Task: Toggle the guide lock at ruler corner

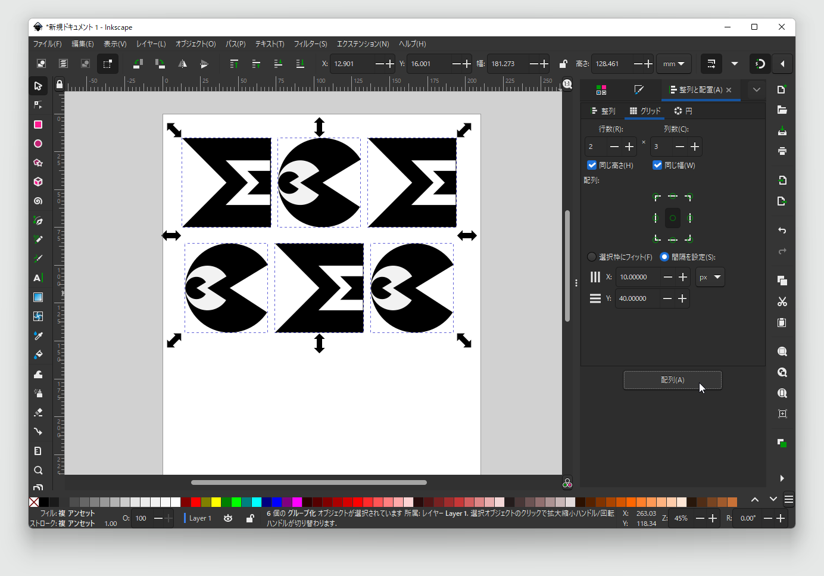Action: 59,85
